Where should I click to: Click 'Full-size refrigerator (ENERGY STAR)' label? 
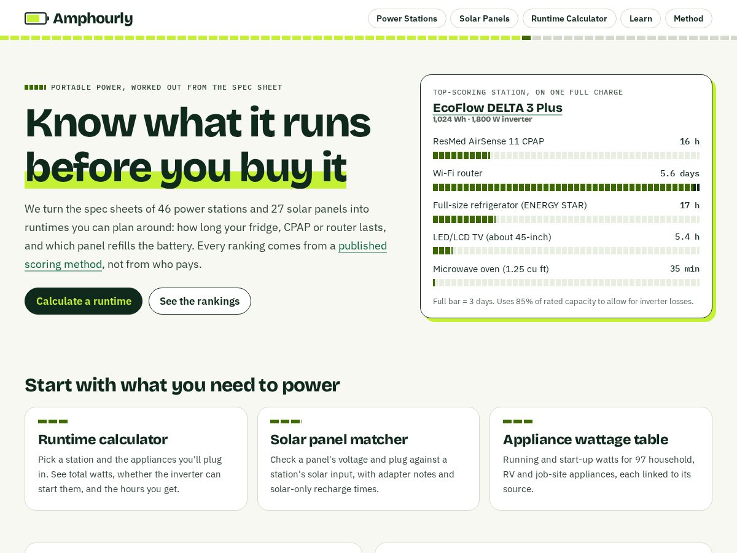pyautogui.click(x=510, y=205)
